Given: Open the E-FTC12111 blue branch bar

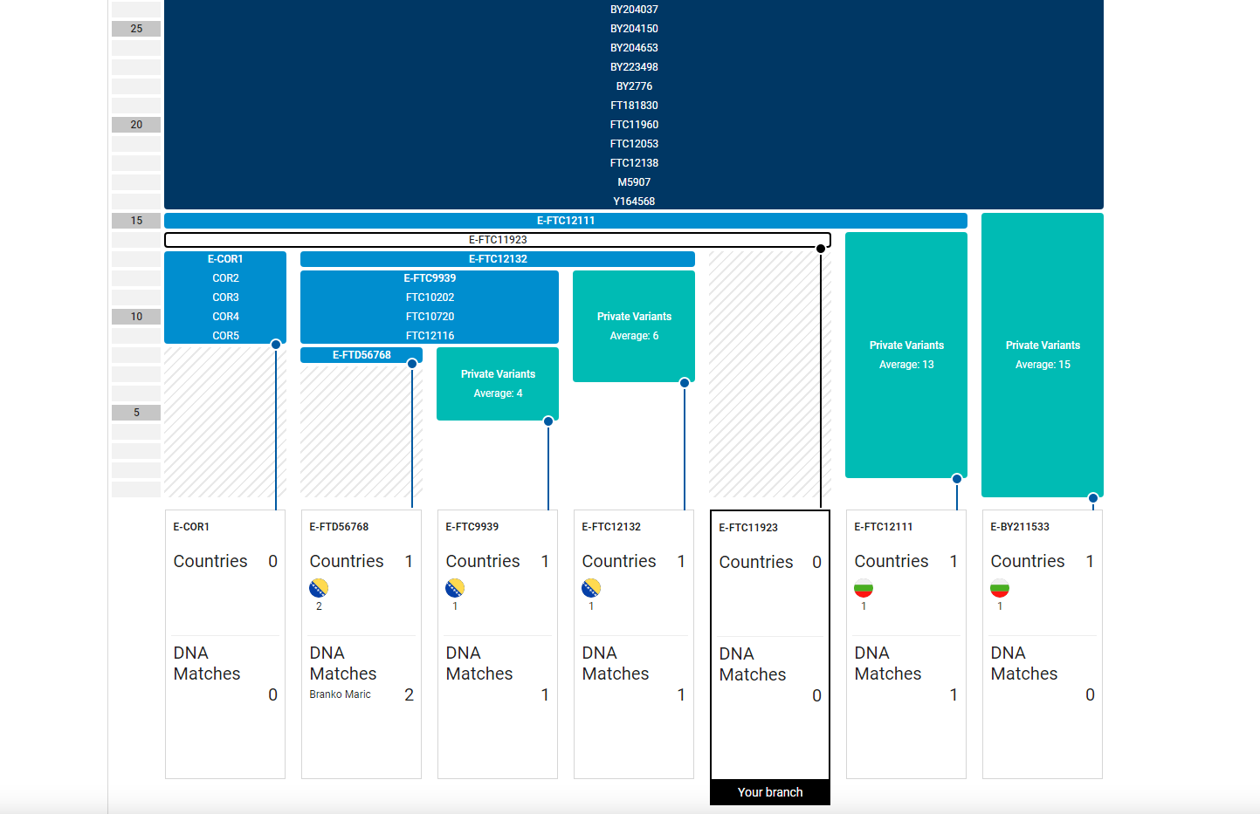Looking at the screenshot, I should [566, 221].
